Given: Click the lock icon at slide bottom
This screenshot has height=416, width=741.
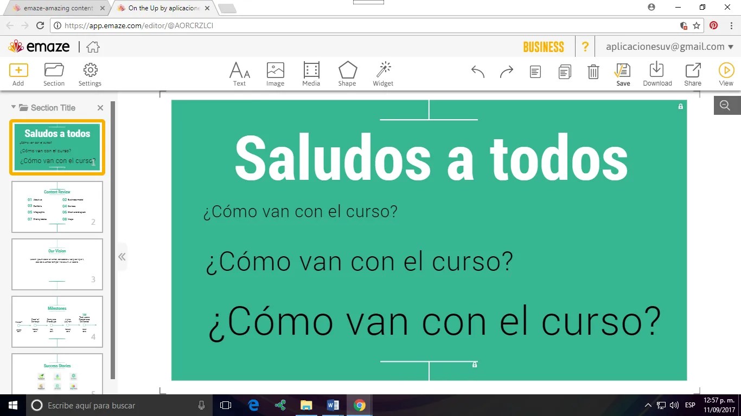Looking at the screenshot, I should pyautogui.click(x=475, y=365).
